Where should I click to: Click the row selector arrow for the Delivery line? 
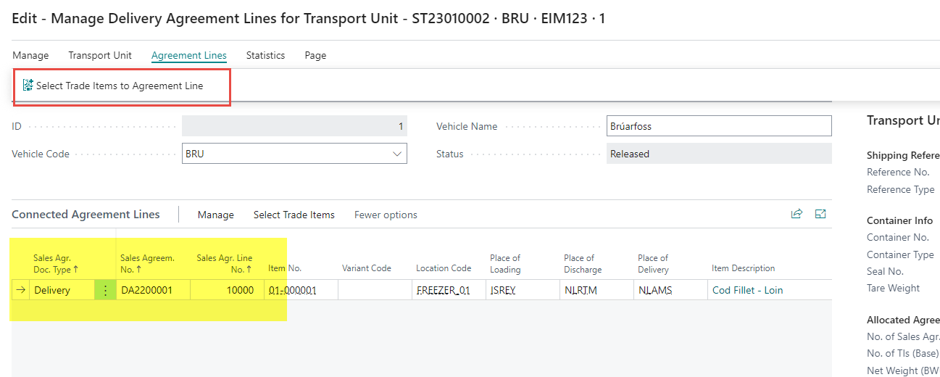point(20,290)
